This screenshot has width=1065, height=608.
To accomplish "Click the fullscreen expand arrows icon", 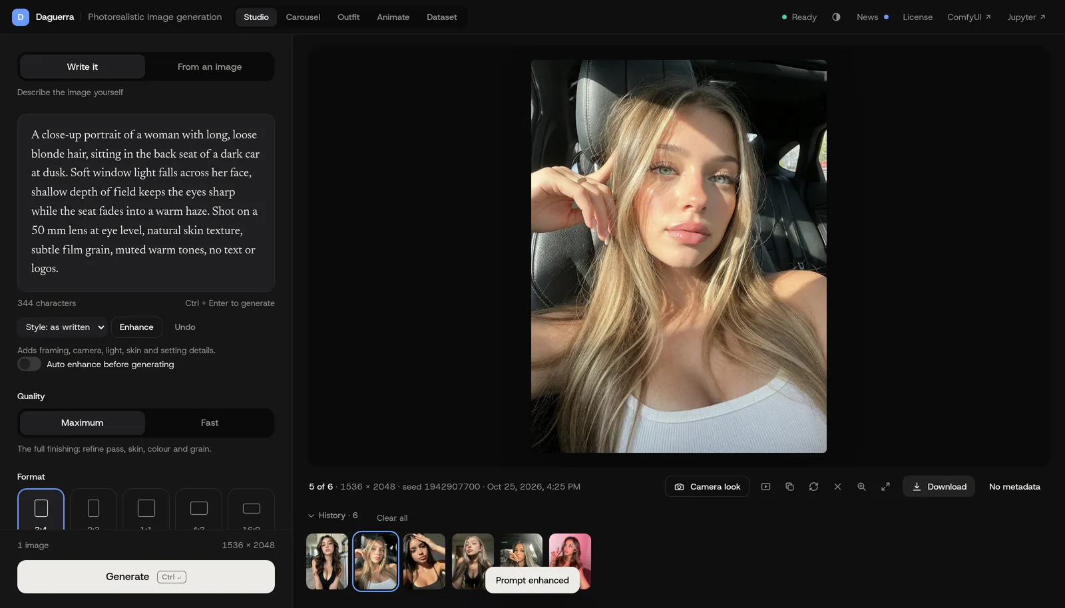I will pos(885,486).
